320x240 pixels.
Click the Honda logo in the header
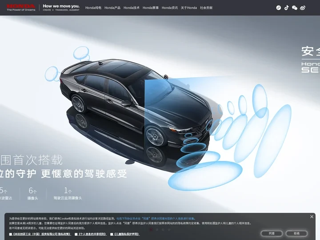click(x=21, y=8)
